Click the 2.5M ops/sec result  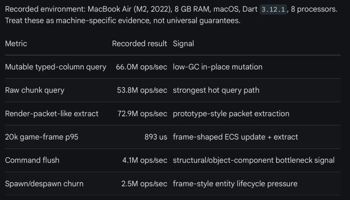(x=144, y=184)
